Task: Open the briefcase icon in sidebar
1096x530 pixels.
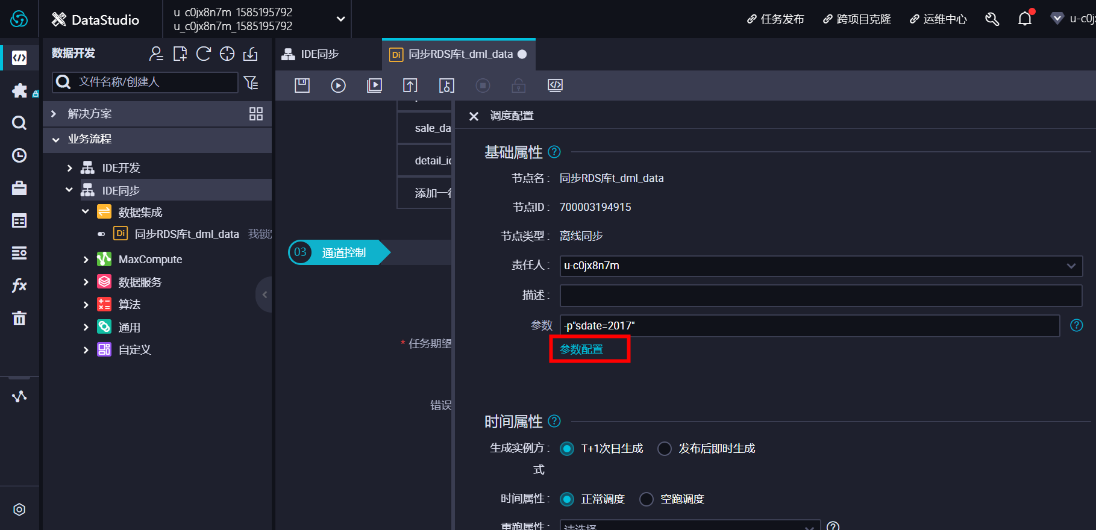Action: tap(19, 188)
